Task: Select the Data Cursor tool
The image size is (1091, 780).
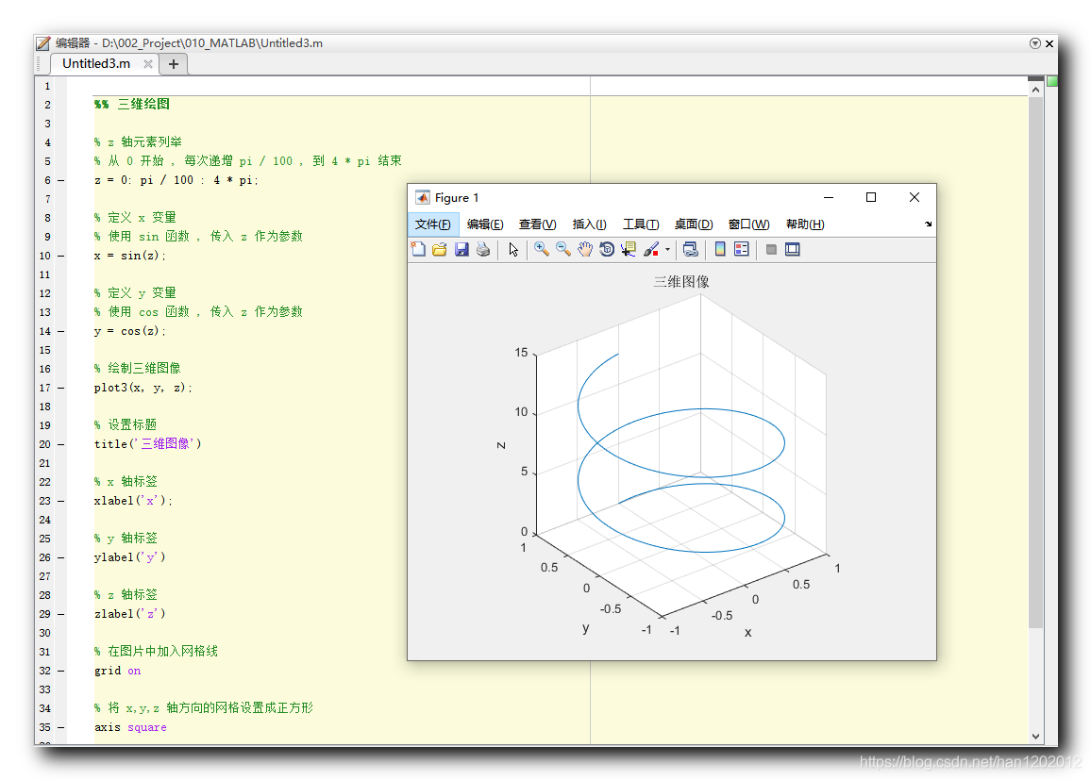Action: point(629,249)
